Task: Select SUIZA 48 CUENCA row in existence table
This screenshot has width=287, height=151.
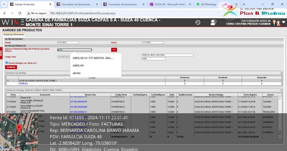Action: [144, 81]
